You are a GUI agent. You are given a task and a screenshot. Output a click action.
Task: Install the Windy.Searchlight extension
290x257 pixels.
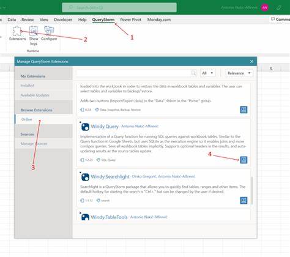tap(244, 201)
